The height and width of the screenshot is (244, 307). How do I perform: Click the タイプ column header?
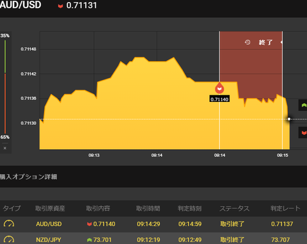[12, 208]
